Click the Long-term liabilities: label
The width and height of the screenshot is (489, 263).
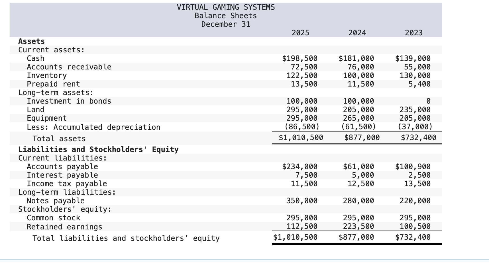coord(67,192)
